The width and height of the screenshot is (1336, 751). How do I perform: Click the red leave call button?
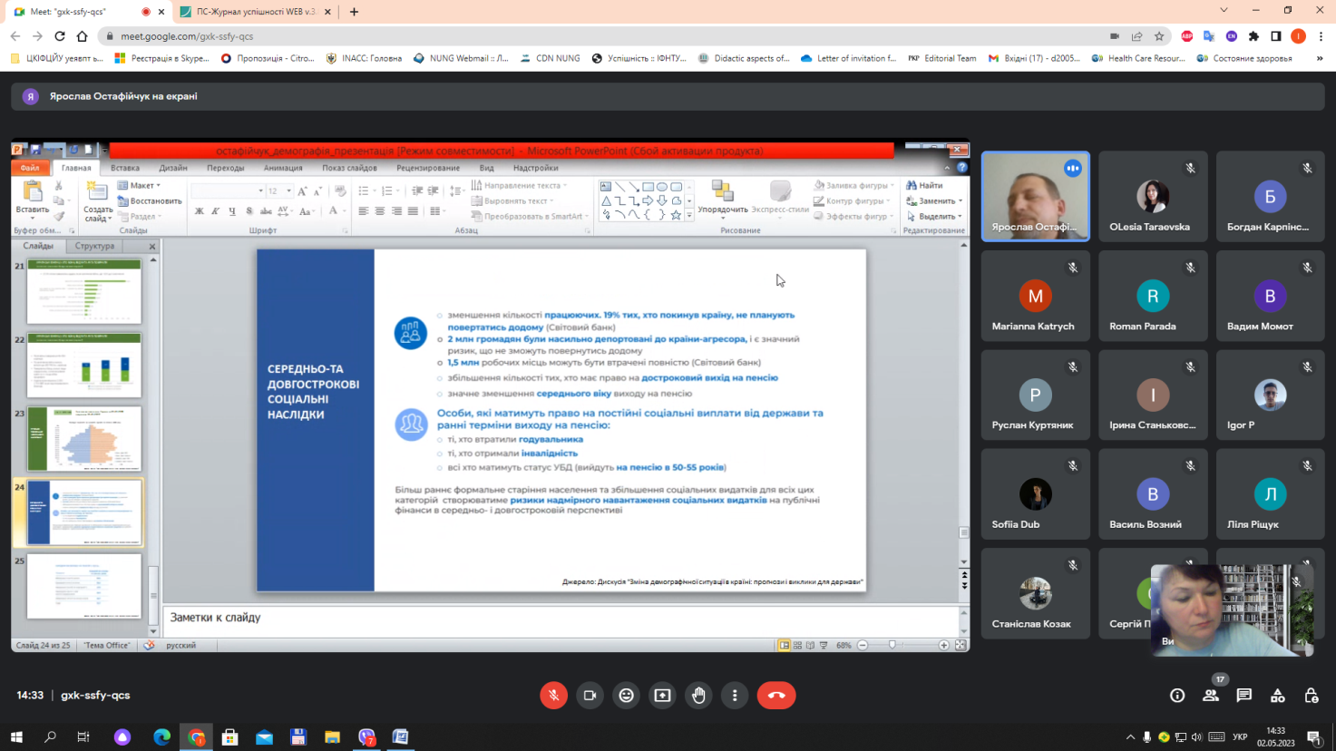click(x=776, y=696)
